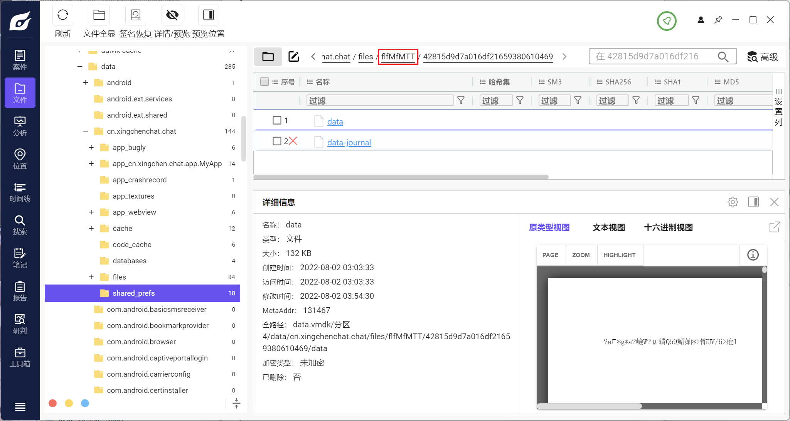Switch to 原类型视图 tab
The image size is (790, 421).
[549, 227]
